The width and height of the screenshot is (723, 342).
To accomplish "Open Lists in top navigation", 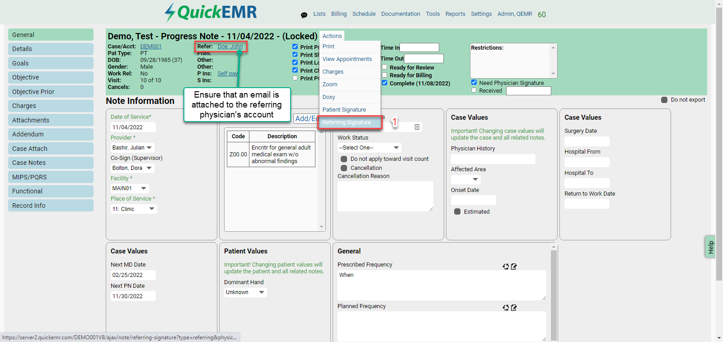I will [319, 14].
